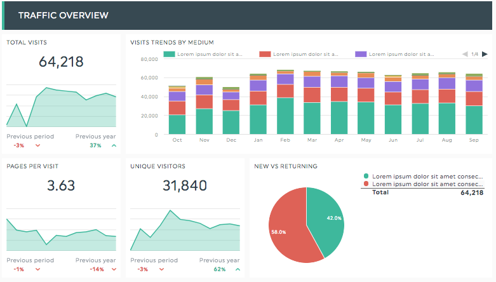The height and width of the screenshot is (282, 496).
Task: Click the 80,000 y-axis label
Action: pos(149,59)
